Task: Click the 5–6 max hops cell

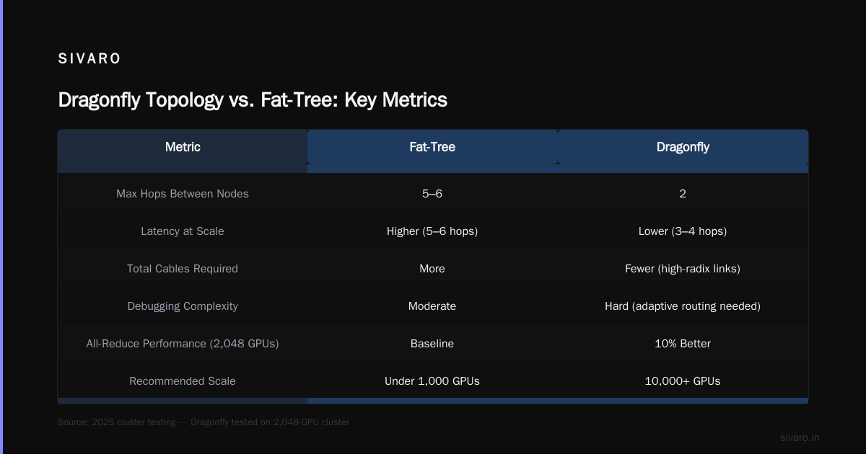Action: pyautogui.click(x=432, y=194)
